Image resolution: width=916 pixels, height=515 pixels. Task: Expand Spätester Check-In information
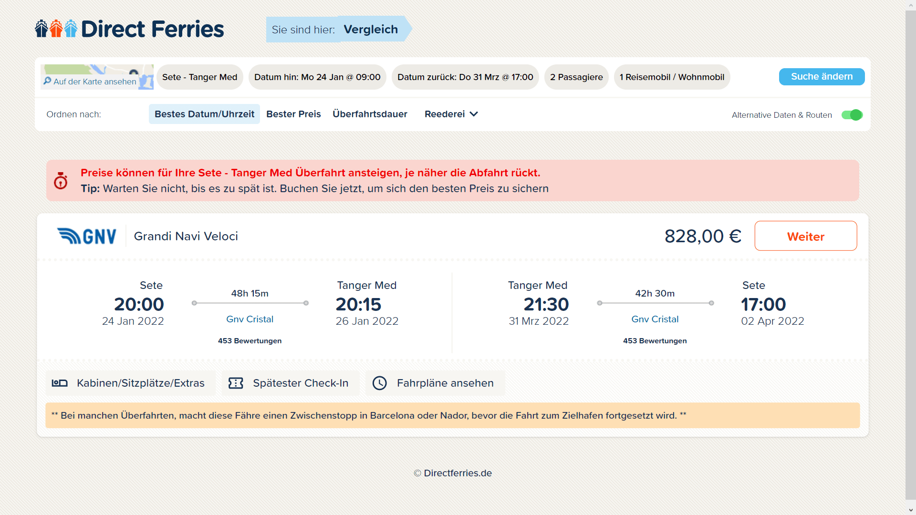(x=301, y=383)
